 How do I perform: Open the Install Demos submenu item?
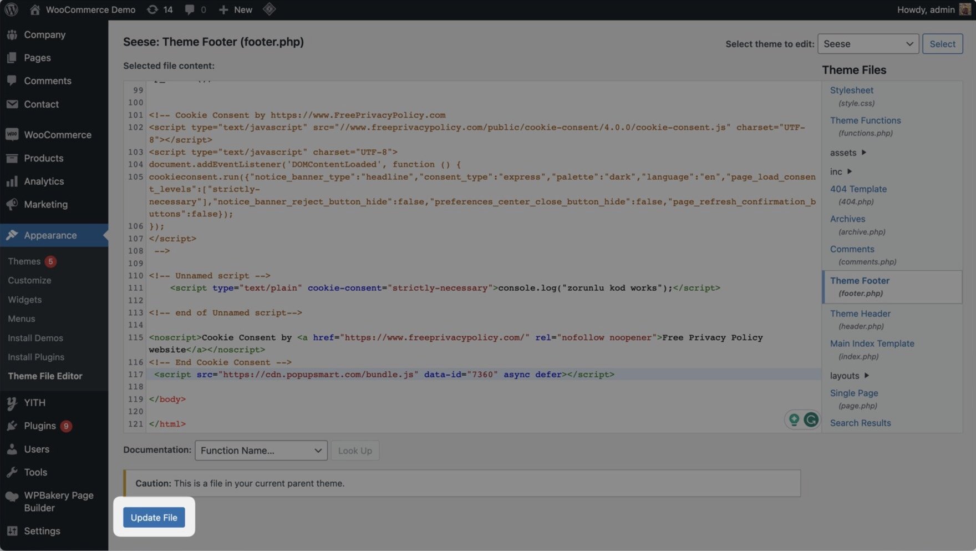[x=35, y=338]
